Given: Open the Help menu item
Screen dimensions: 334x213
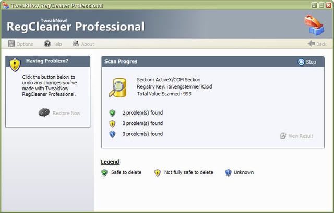Looking at the screenshot, I should click(53, 44).
